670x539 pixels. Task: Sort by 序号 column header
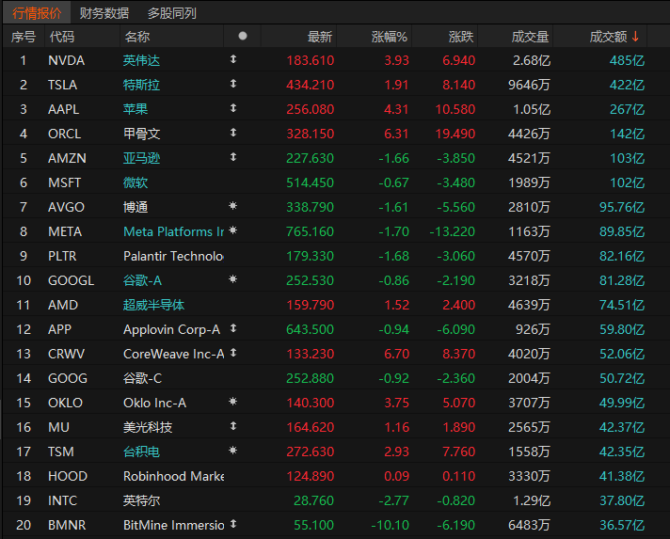click(x=24, y=37)
